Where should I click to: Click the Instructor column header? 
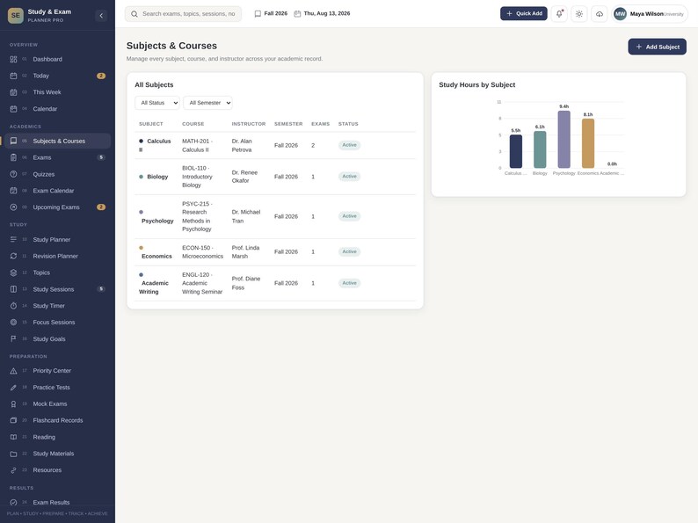click(x=249, y=124)
